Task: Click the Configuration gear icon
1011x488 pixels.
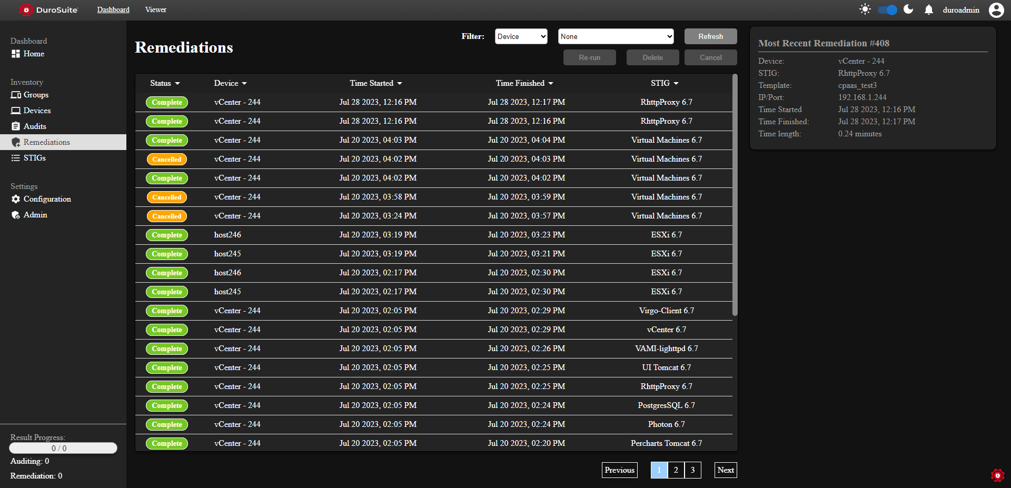Action: coord(16,199)
